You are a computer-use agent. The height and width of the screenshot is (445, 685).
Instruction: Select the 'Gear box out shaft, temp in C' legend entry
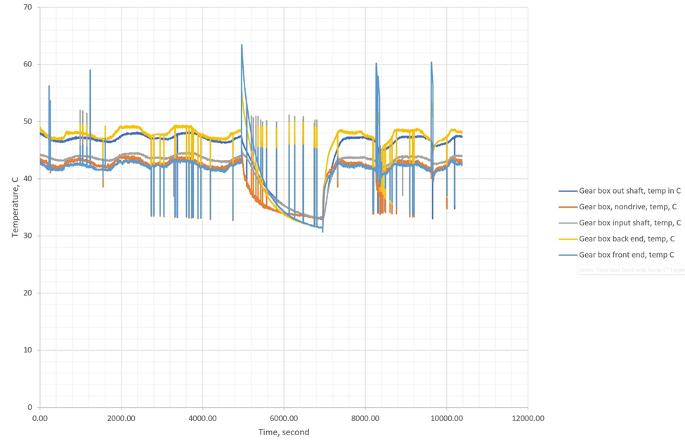coord(629,191)
